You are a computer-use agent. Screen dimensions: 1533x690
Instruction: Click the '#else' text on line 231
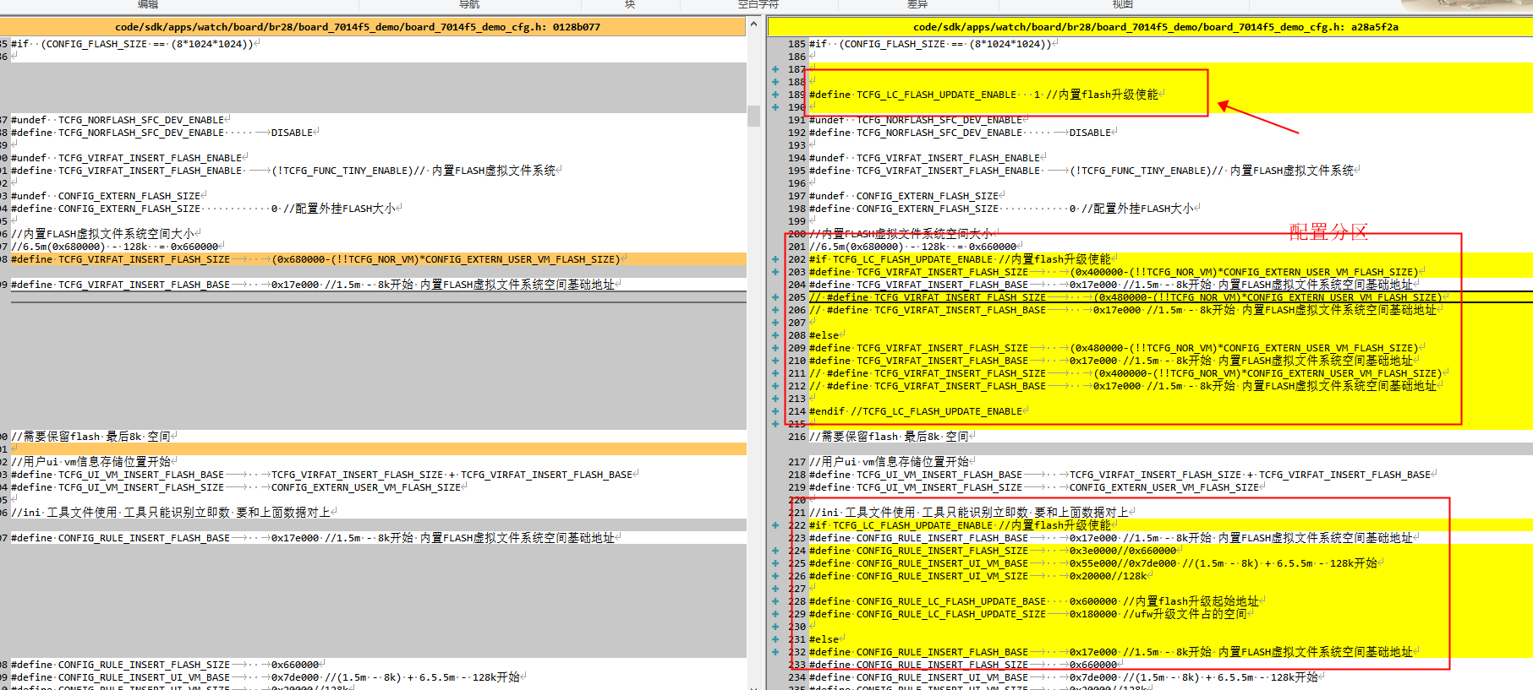(824, 639)
